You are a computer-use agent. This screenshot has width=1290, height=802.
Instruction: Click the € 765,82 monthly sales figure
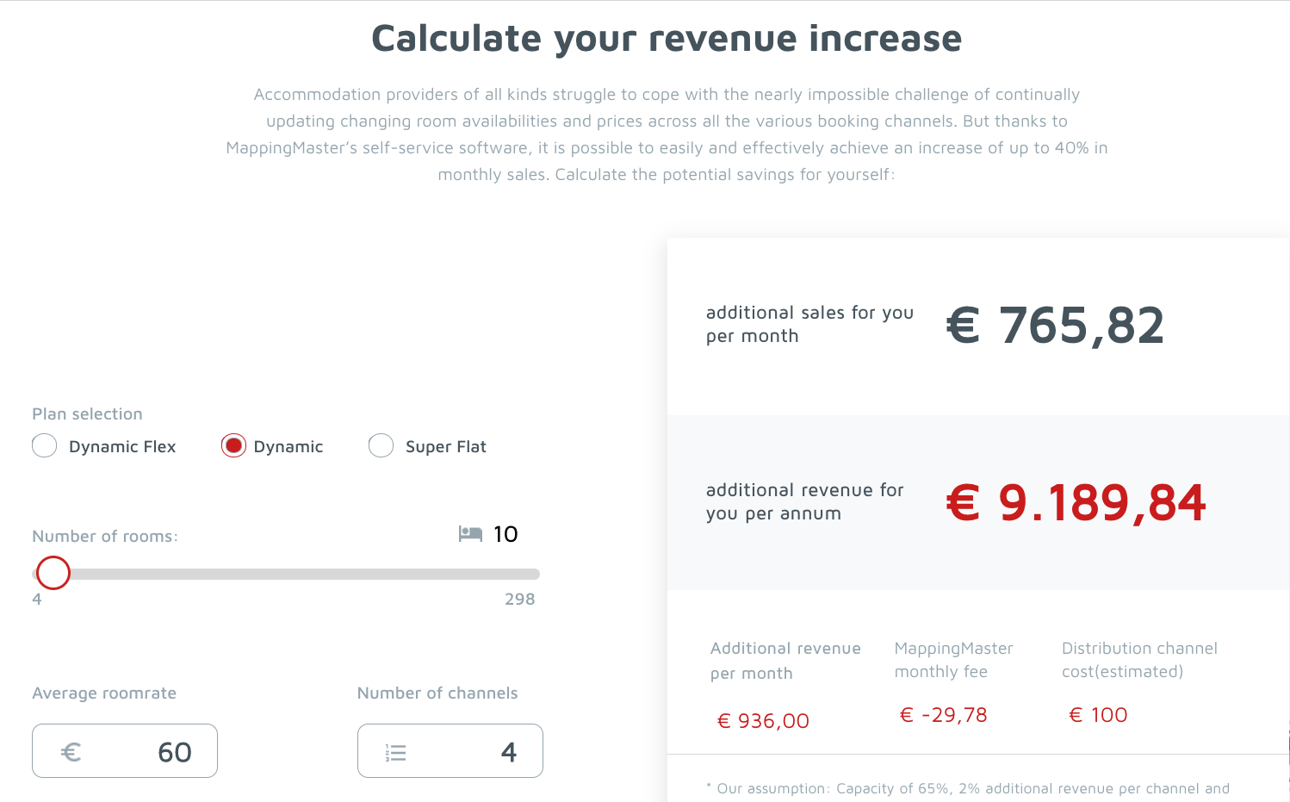point(1055,326)
